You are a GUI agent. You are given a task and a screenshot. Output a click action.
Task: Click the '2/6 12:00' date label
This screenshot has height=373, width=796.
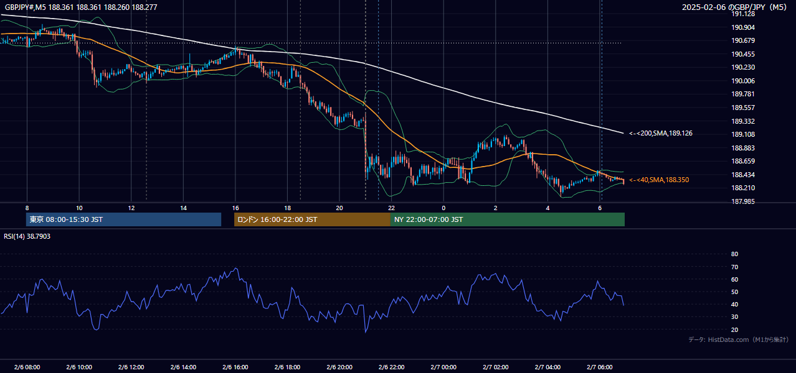point(131,367)
